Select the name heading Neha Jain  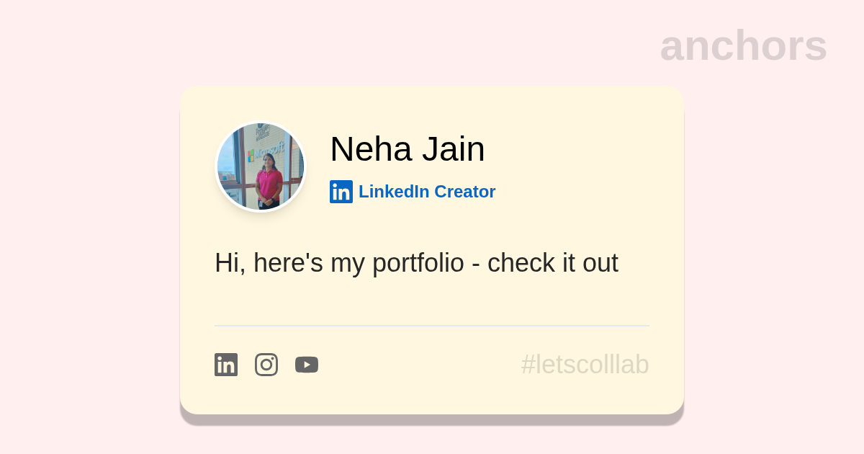click(x=408, y=149)
